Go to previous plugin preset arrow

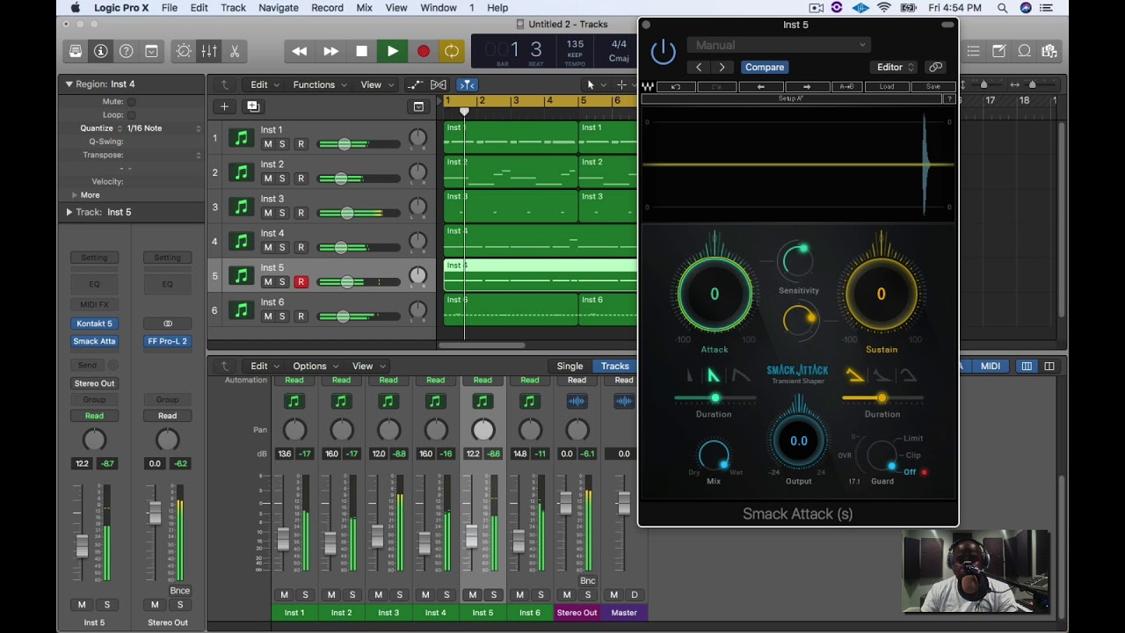tap(700, 67)
